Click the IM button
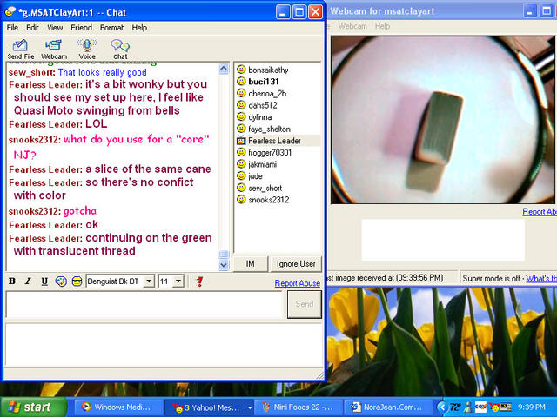Screen dimensions: 557x417 (250, 264)
